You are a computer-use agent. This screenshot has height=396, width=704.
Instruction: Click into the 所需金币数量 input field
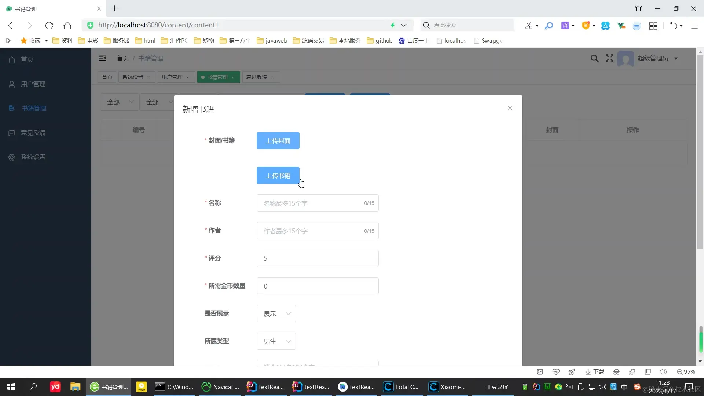coord(318,286)
